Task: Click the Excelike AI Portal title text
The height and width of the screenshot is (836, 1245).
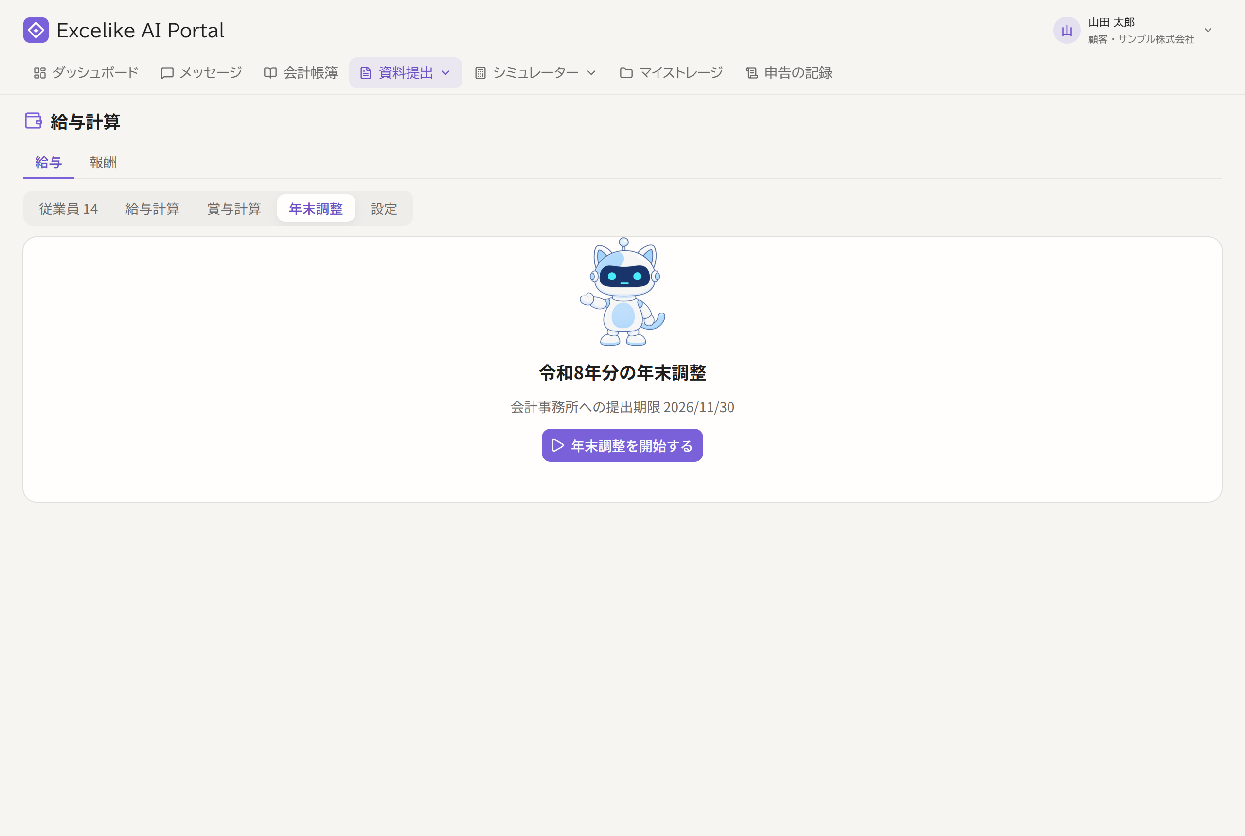Action: coord(140,31)
